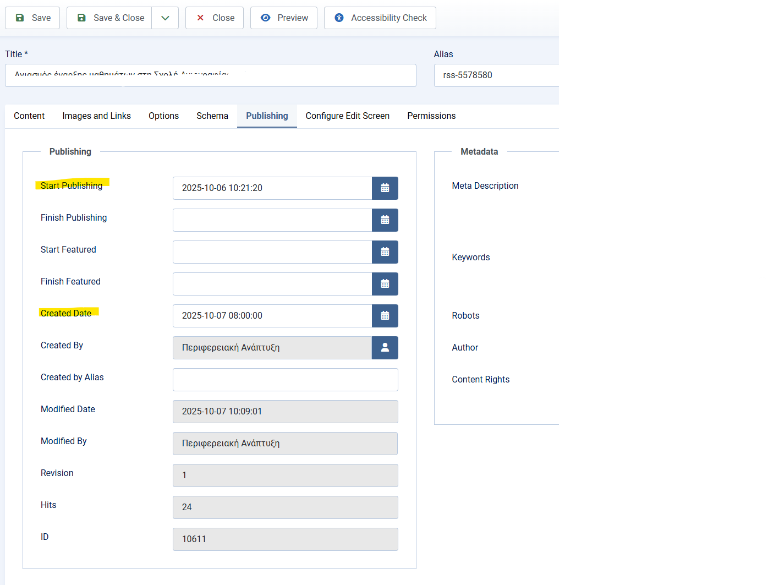Viewport: 768px width, 585px height.
Task: Click the select user icon for Created By
Action: coord(385,348)
